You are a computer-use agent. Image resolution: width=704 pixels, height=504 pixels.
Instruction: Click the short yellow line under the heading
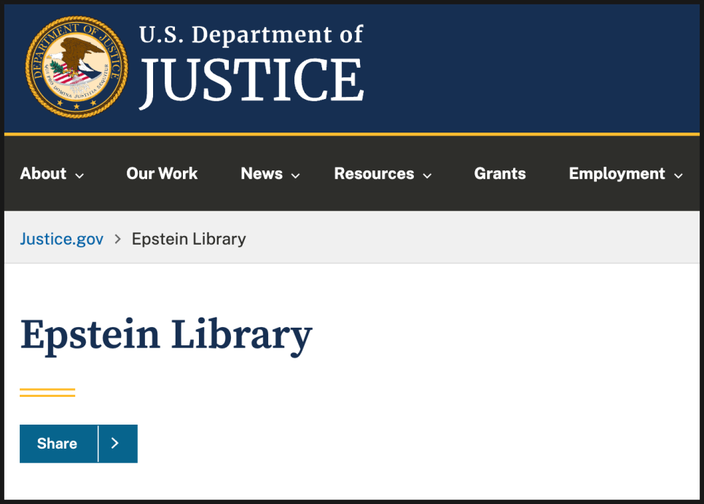[47, 393]
